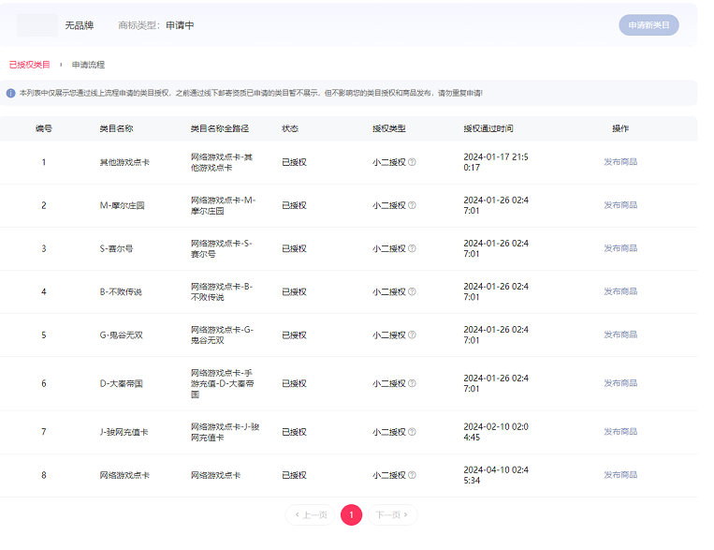714x550 pixels.
Task: Click help icon beside 小二授权 in row 1
Action: pos(412,162)
